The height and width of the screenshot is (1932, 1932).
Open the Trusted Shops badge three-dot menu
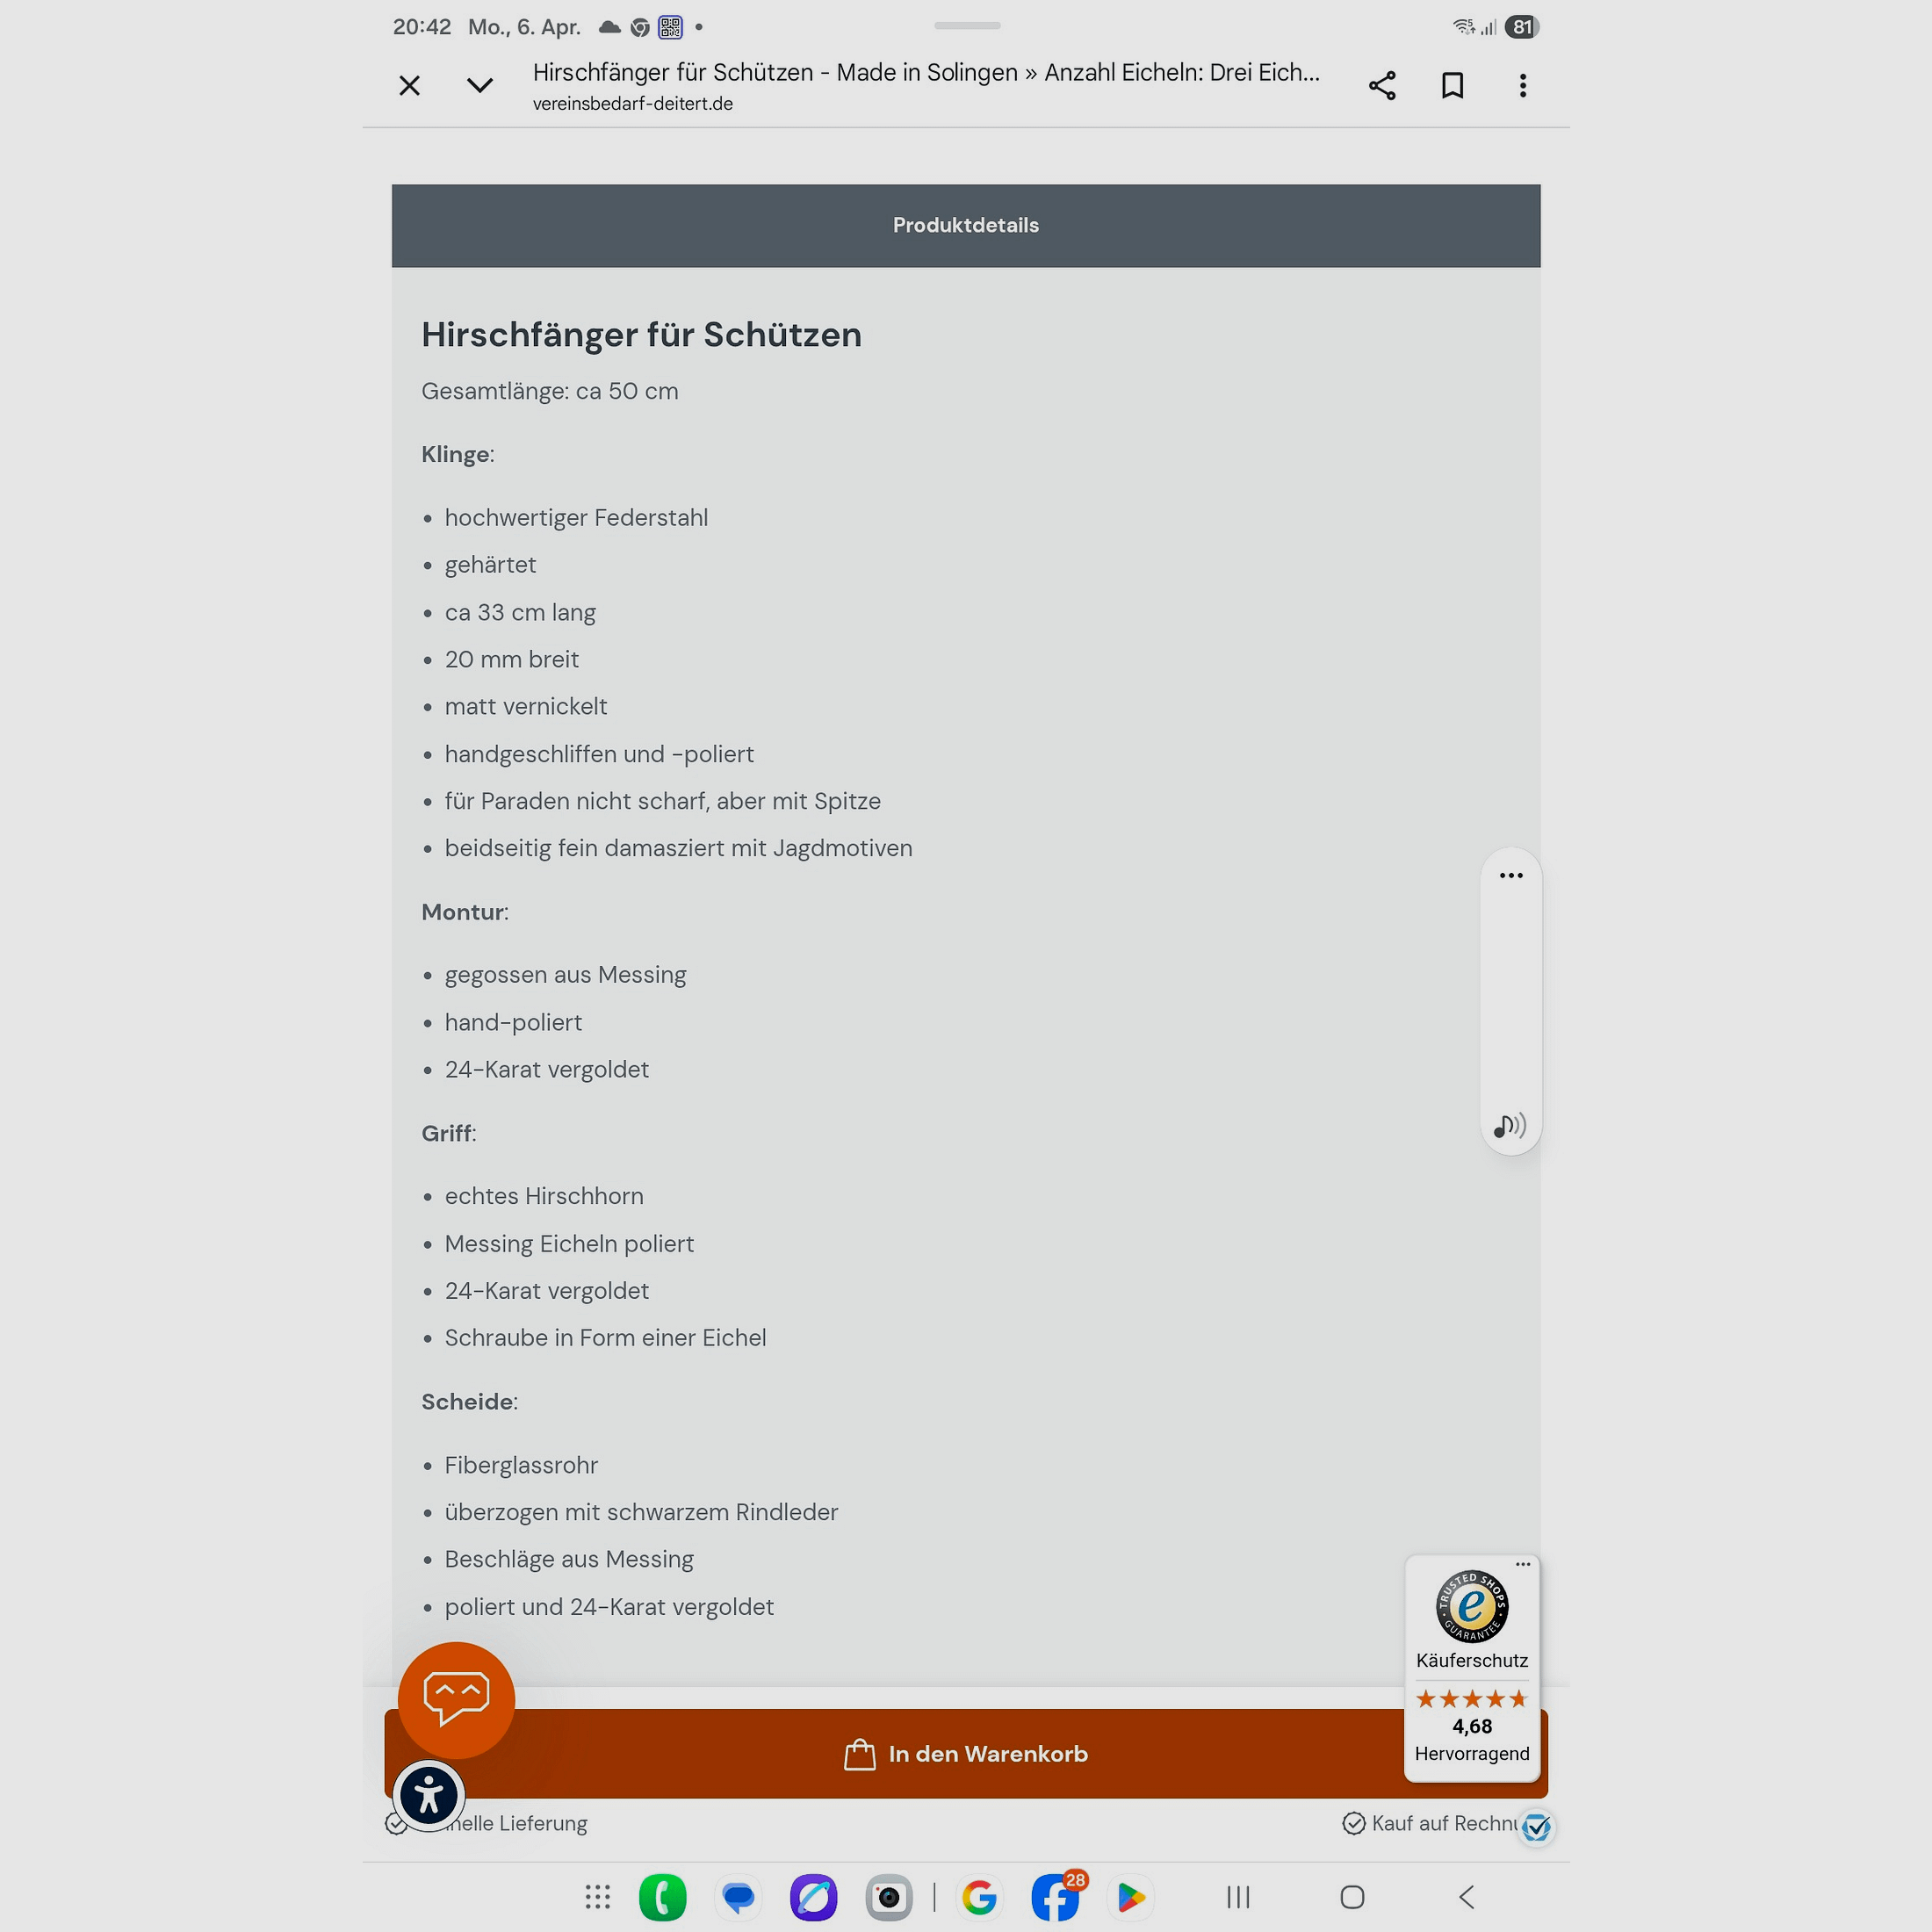pyautogui.click(x=1522, y=1564)
